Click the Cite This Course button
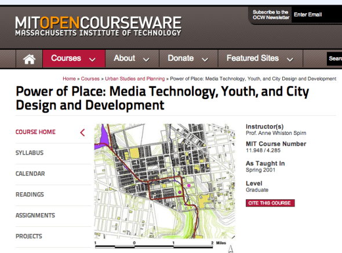The width and height of the screenshot is (342, 253). (x=270, y=203)
